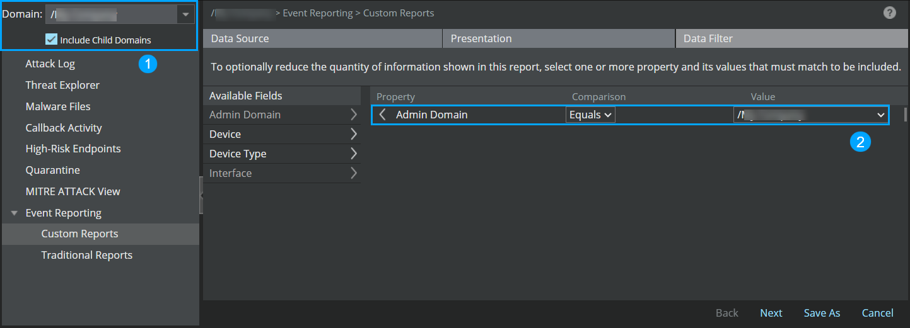Open the Equals comparison dropdown
910x328 pixels.
(590, 115)
